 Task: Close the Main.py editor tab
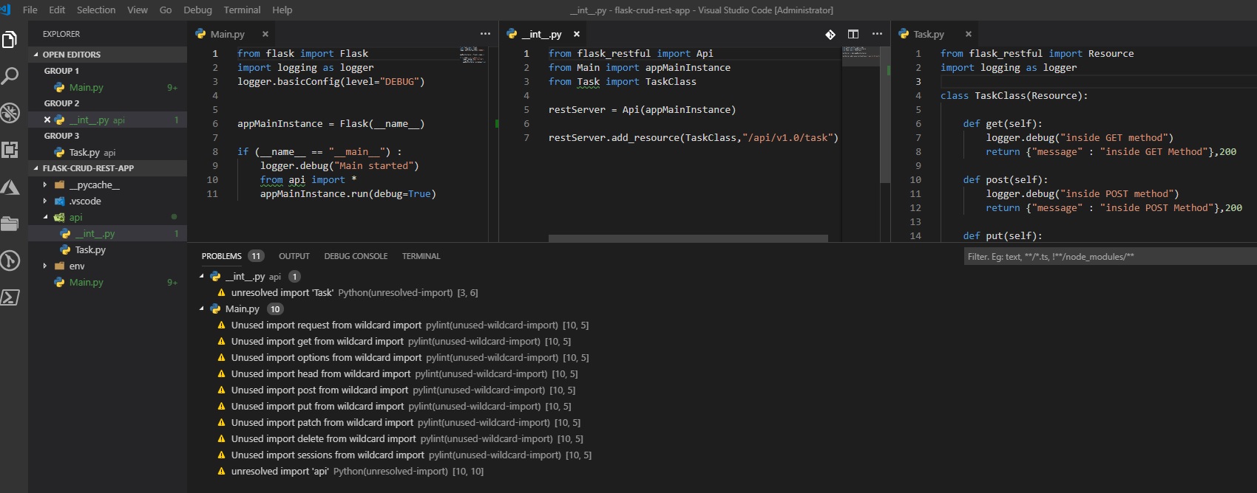tap(265, 34)
